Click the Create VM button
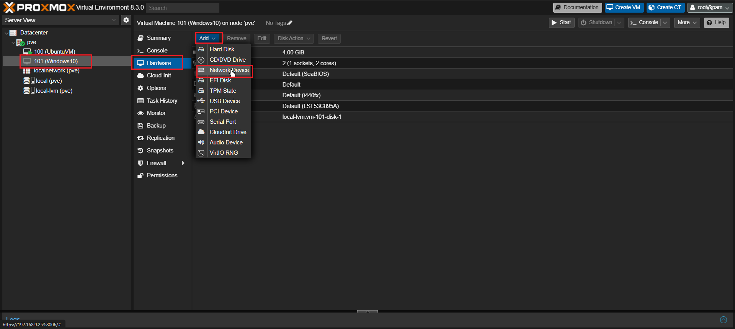 click(624, 7)
